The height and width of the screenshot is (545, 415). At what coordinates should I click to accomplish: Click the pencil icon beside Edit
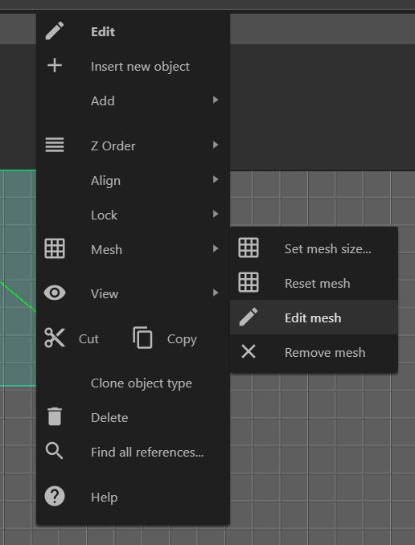[55, 31]
